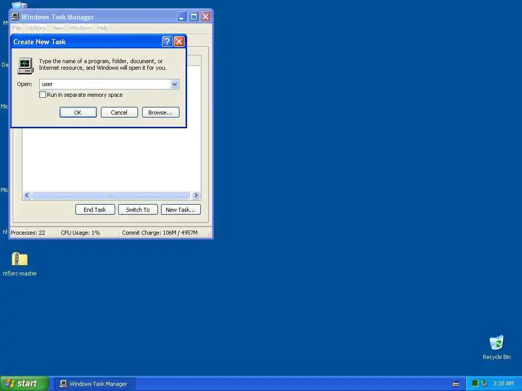Open the Options menu in Task Manager

tap(37, 28)
